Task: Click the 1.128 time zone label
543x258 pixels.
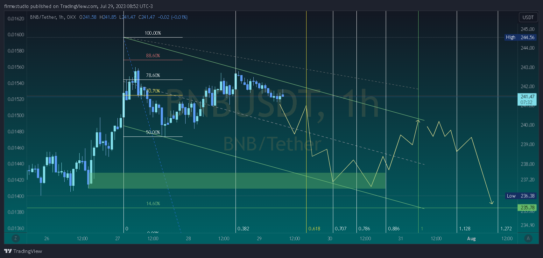Action: click(465, 228)
